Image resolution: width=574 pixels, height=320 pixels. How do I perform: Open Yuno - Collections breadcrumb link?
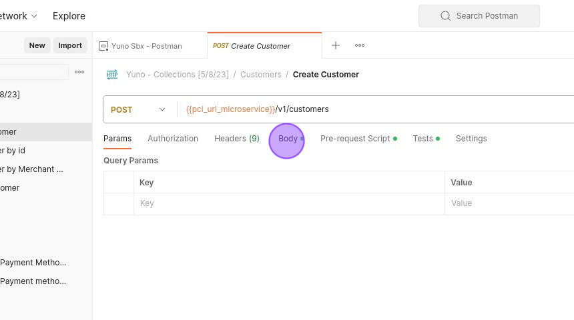click(177, 75)
